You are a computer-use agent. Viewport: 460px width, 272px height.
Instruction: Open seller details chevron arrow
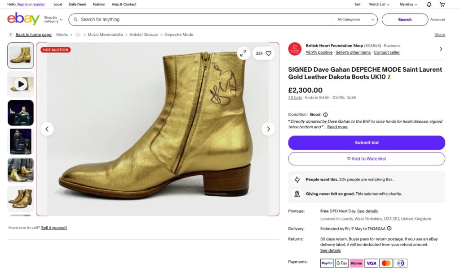[441, 49]
